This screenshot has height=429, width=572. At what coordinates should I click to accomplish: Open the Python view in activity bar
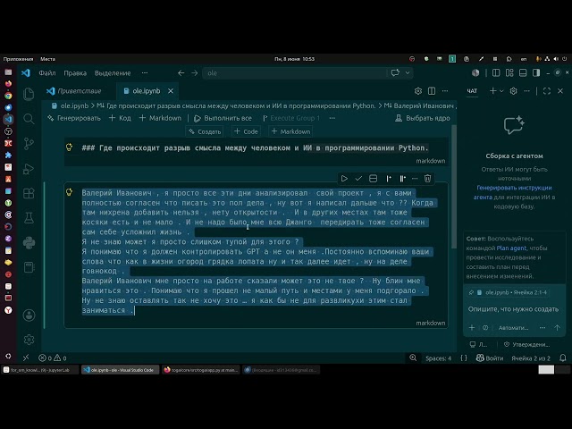tap(29, 242)
